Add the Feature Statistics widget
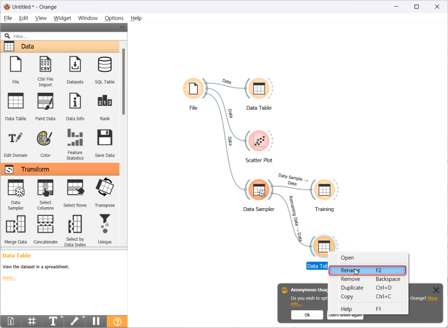448x328 pixels. tap(75, 144)
